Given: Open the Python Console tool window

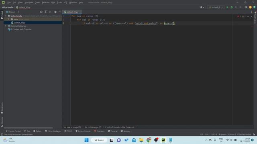Looking at the screenshot, I should click(x=83, y=131).
